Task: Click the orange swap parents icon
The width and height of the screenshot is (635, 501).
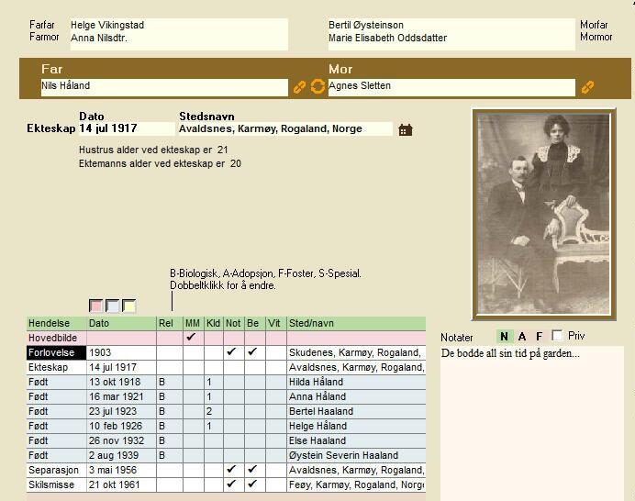Action: pyautogui.click(x=317, y=86)
